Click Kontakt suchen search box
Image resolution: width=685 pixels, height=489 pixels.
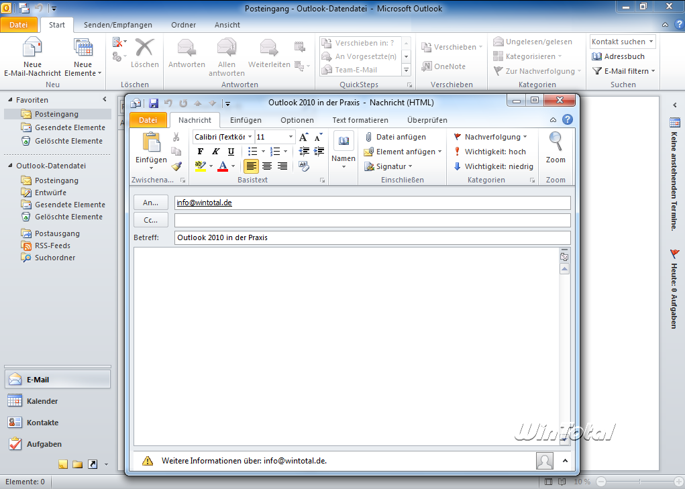coord(623,42)
